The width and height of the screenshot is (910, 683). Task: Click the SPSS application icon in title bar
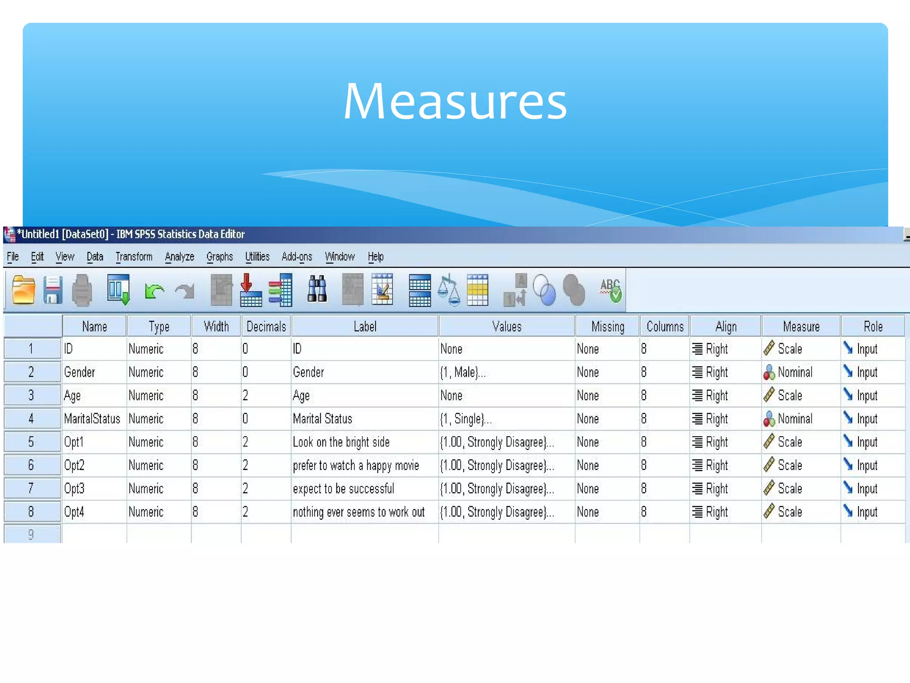coord(9,234)
